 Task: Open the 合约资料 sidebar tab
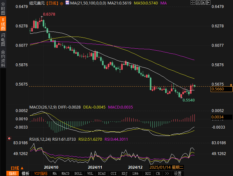[x=3, y=59]
